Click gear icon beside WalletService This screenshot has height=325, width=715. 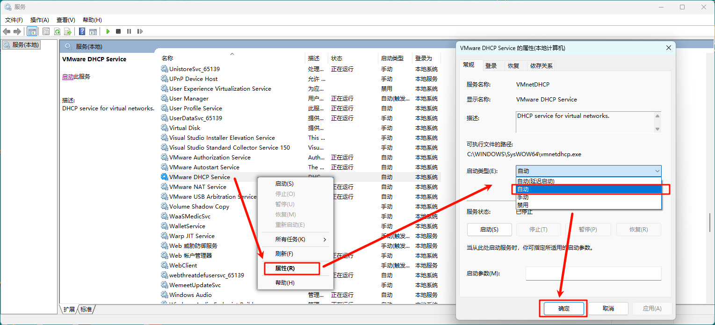[x=164, y=226]
